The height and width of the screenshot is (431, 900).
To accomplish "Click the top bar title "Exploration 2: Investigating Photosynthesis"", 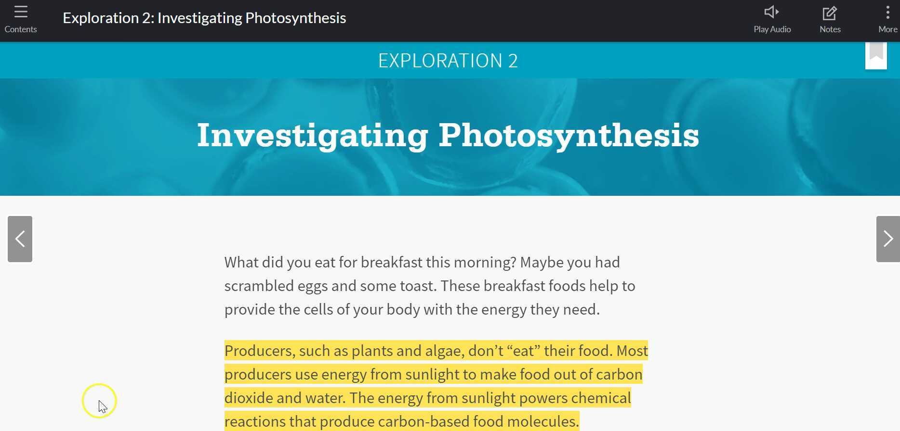I will [x=204, y=18].
